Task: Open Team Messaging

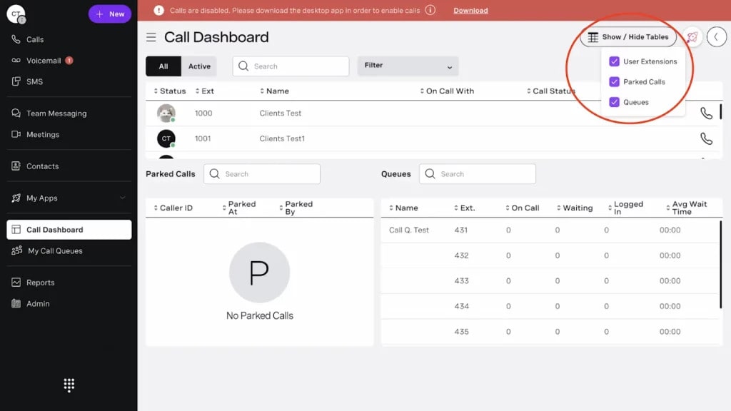Action: click(x=56, y=113)
